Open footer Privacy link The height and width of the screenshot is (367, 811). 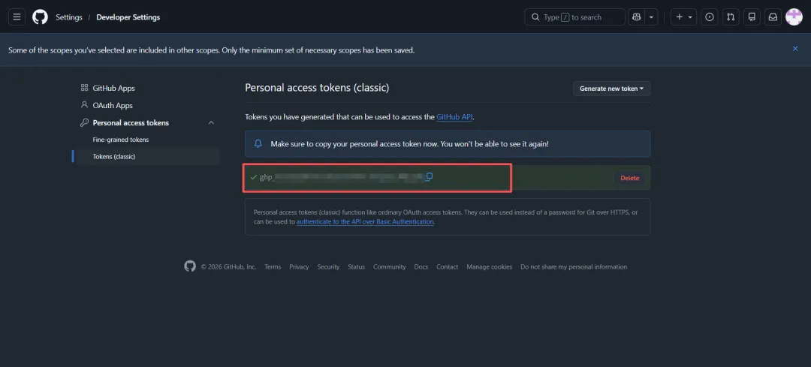(299, 266)
